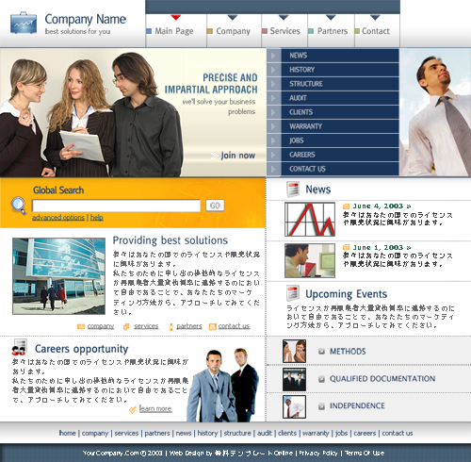This screenshot has height=462, width=471.
Task: Open the advanced options link
Action: tap(58, 218)
